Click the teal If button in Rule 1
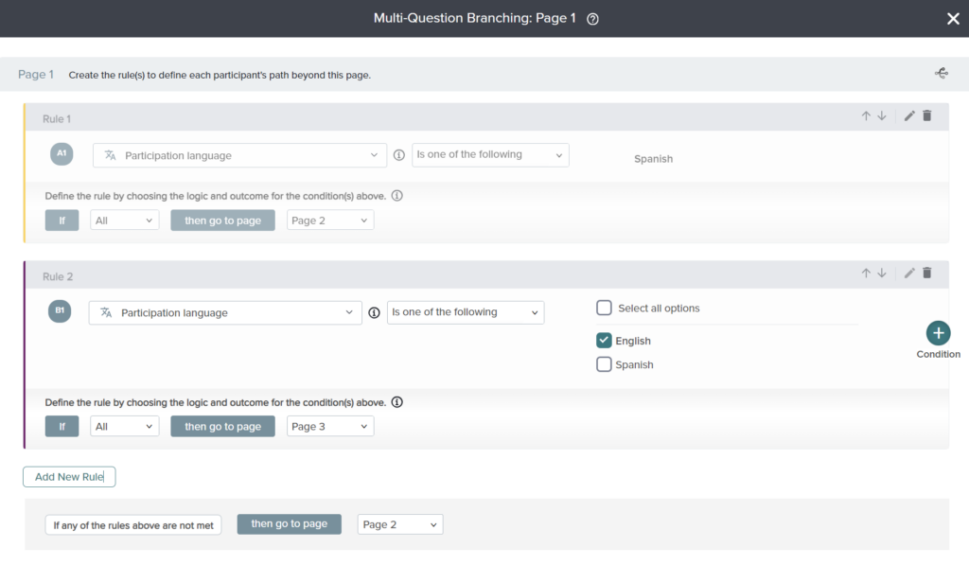 [62, 220]
